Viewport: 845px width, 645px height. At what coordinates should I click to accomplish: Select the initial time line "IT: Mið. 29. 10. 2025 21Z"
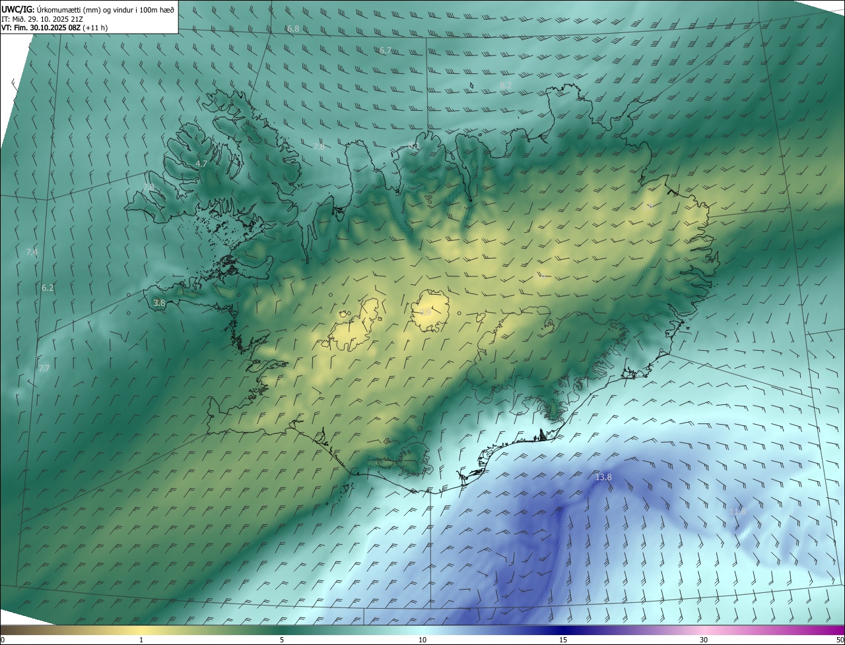point(42,19)
